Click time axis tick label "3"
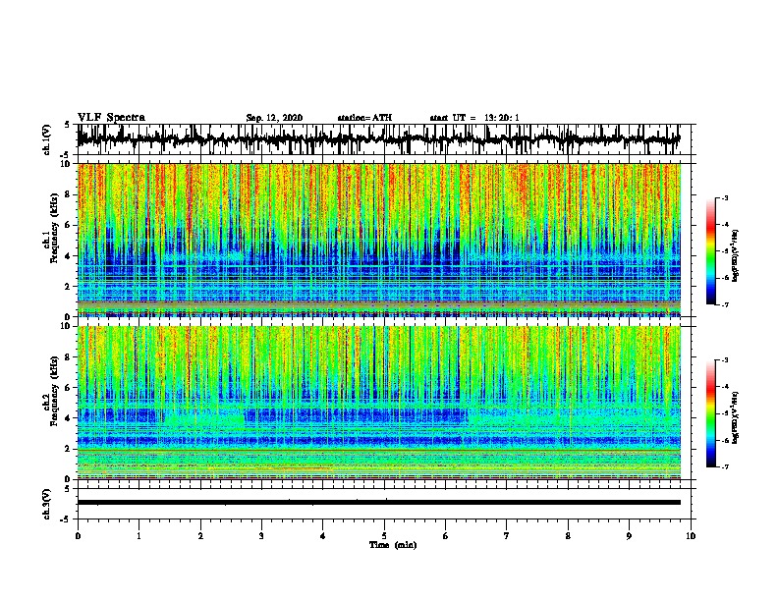This screenshot has height=601, width=778. pos(261,536)
